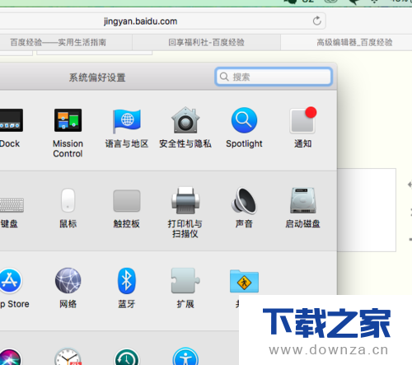This screenshot has height=365, width=412.
Task: Switch to 高级编辑器_百度经验 tab
Action: click(x=346, y=42)
